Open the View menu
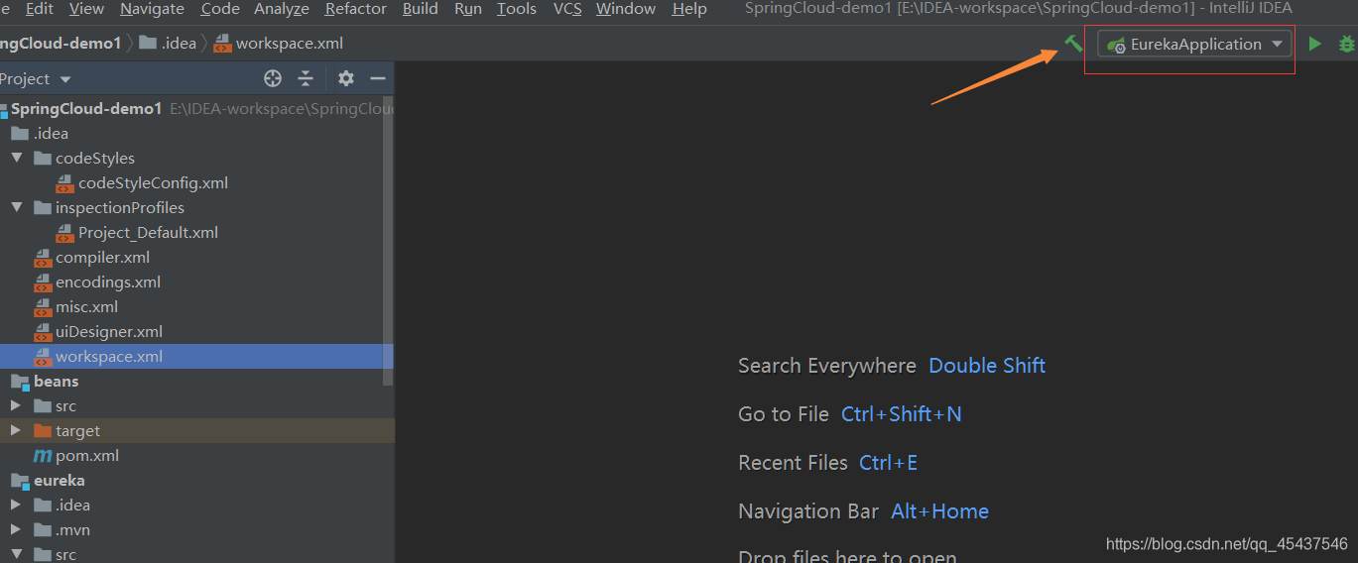Image resolution: width=1358 pixels, height=563 pixels. pos(86,9)
